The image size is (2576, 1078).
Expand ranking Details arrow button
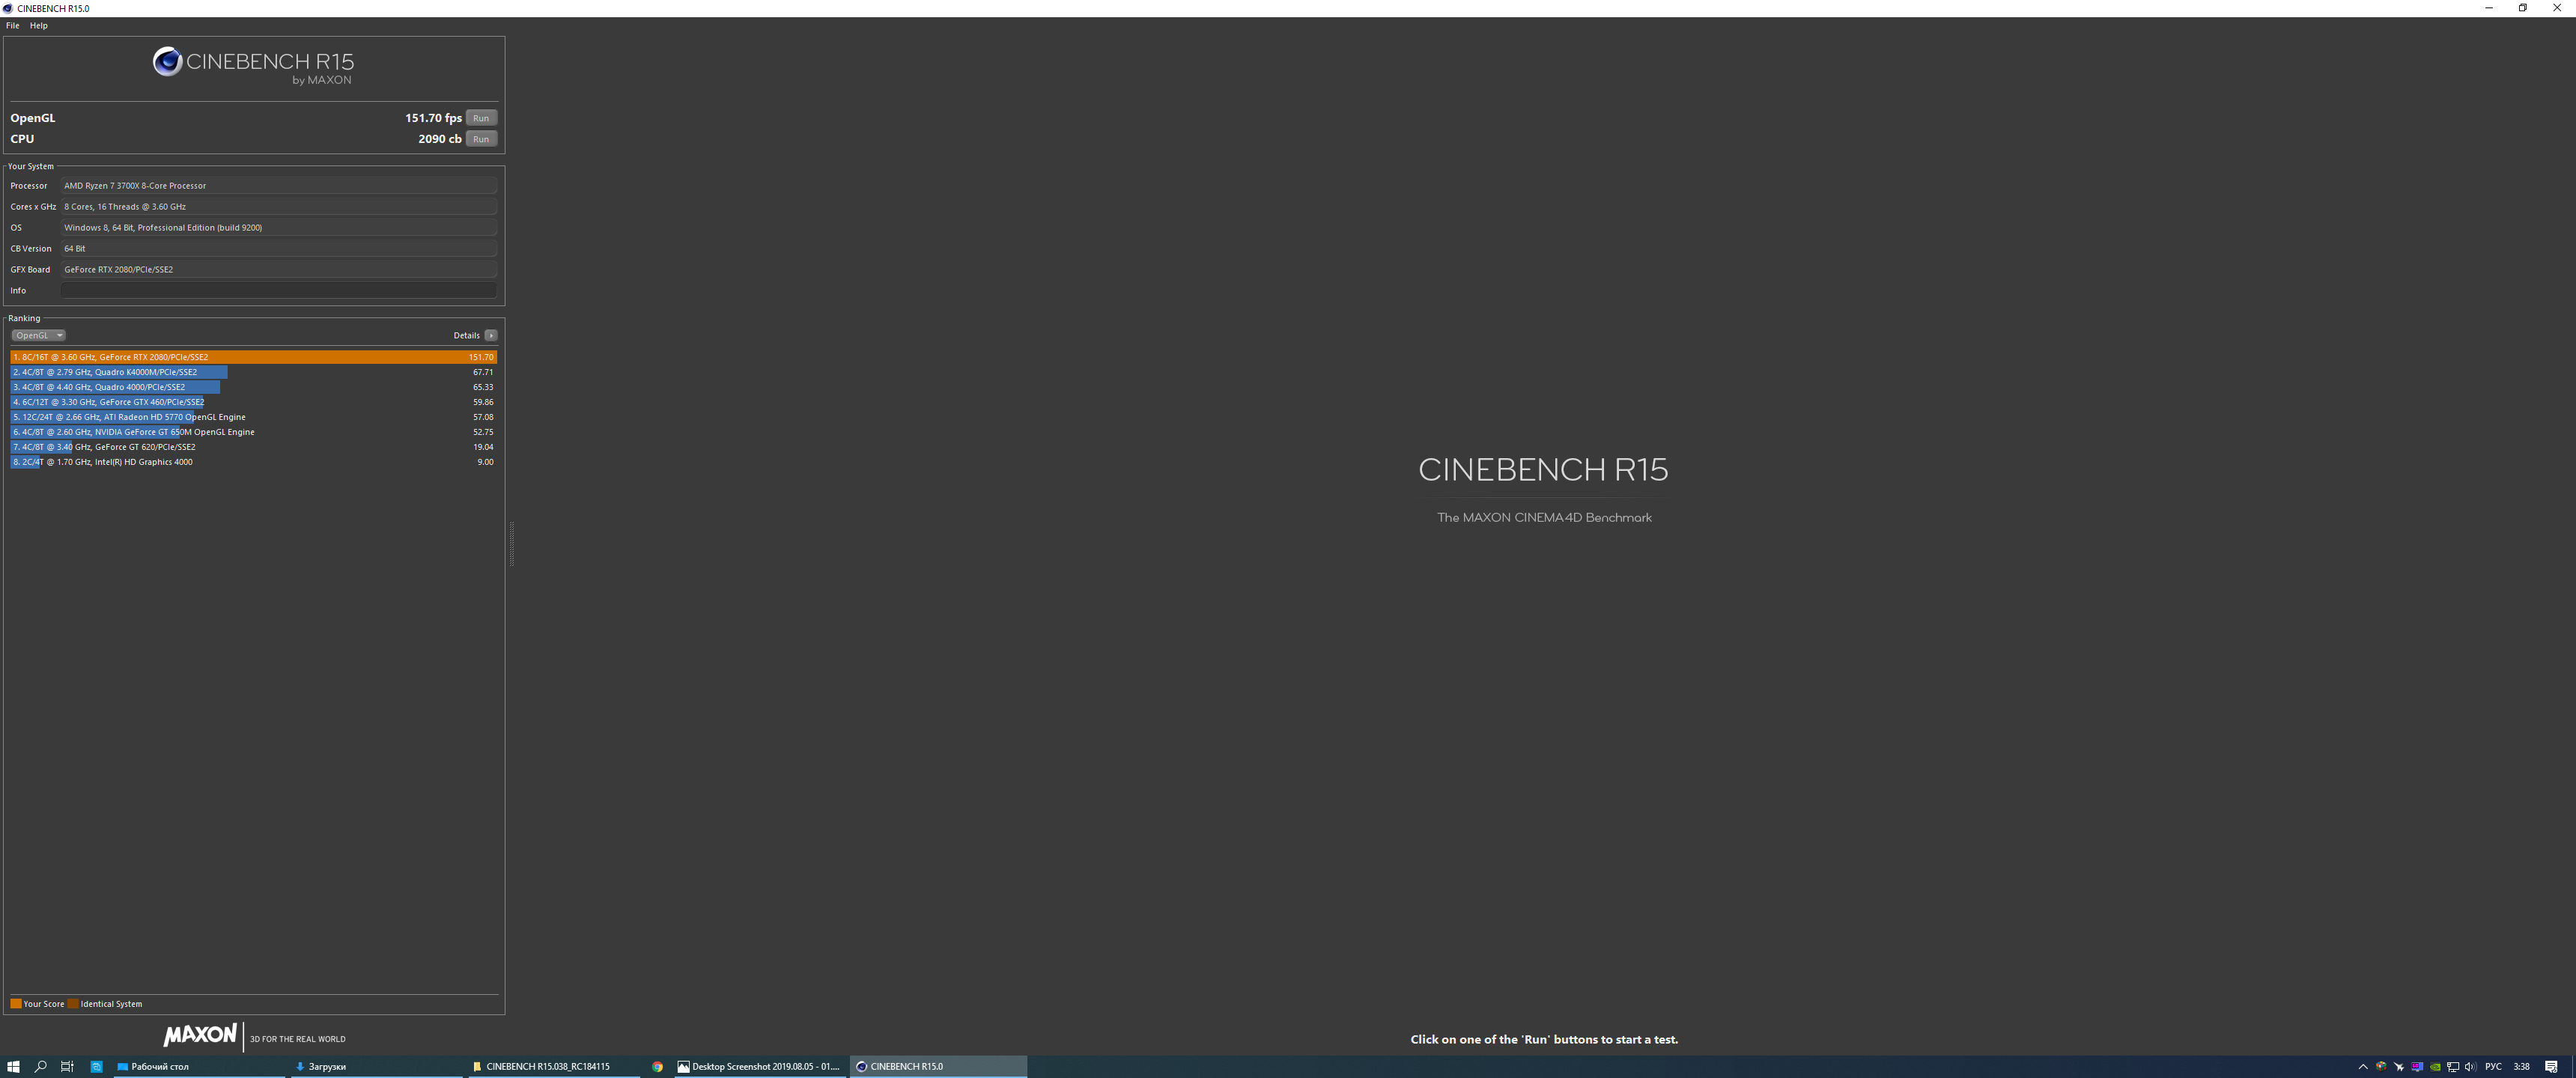(491, 335)
